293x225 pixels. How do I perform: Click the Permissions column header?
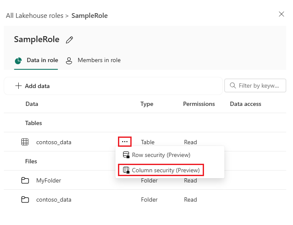(x=199, y=104)
